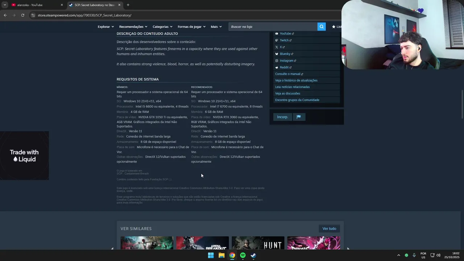Click the store search magnifier button
The image size is (464, 261).
click(322, 26)
